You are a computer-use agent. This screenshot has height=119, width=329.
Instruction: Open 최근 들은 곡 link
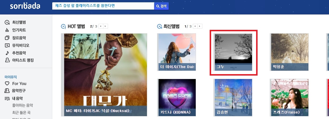(21, 113)
